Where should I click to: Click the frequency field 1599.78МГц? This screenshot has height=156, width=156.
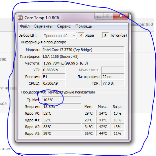coord(83,63)
